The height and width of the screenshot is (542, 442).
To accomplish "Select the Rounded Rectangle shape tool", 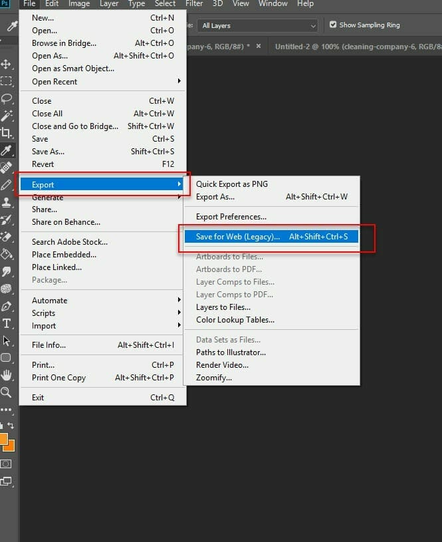I will tap(6, 358).
